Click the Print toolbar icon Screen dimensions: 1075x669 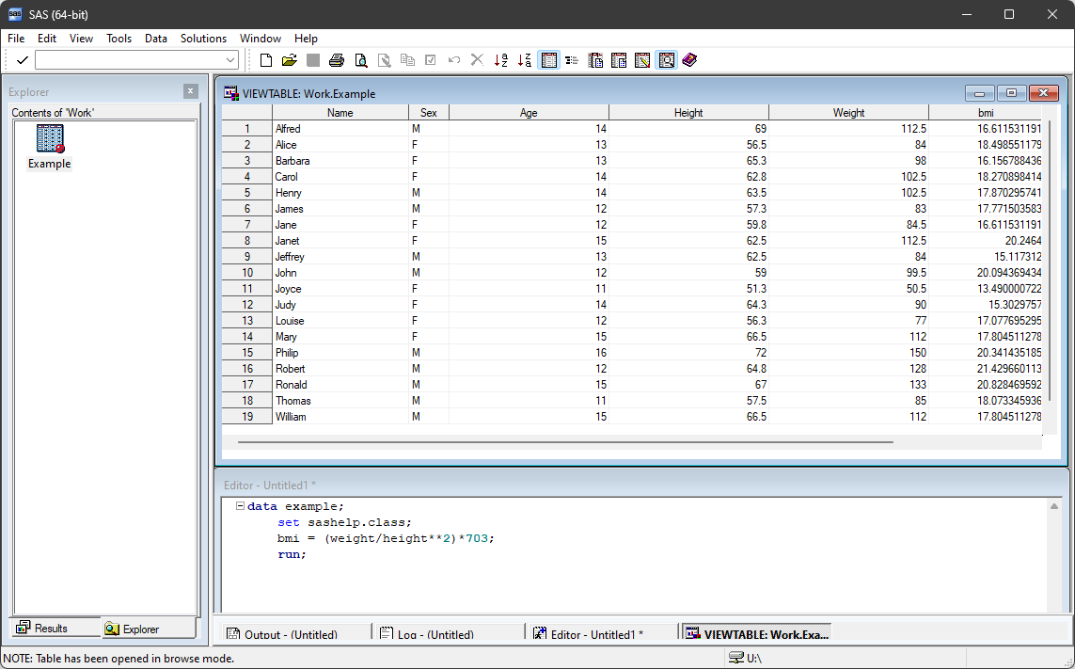[337, 60]
